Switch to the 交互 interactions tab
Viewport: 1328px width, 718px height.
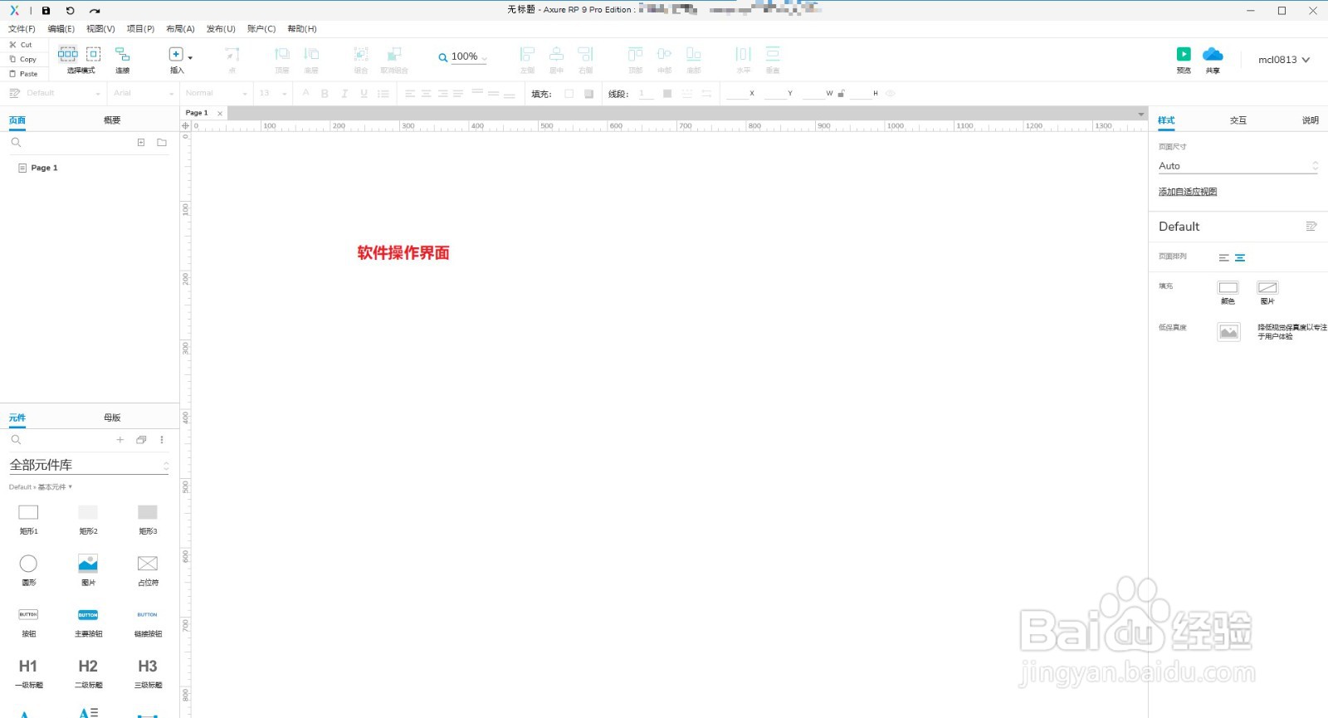click(x=1238, y=120)
